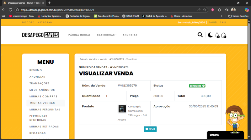
Task: Click the address bar URL
Action: [x=57, y=10]
